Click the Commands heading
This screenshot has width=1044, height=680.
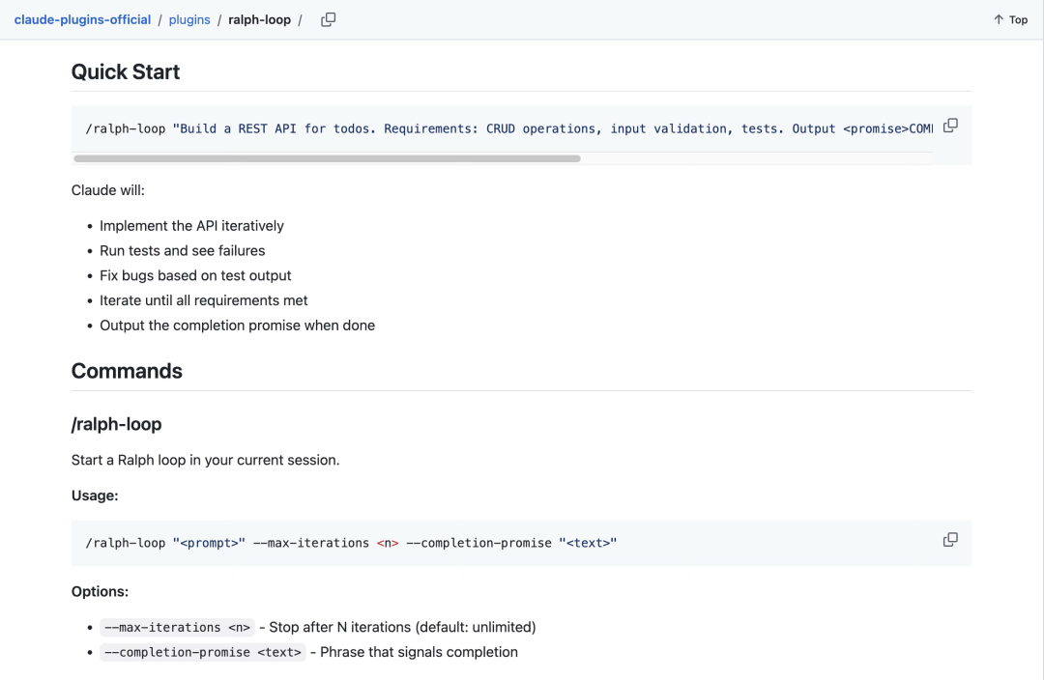click(x=127, y=371)
